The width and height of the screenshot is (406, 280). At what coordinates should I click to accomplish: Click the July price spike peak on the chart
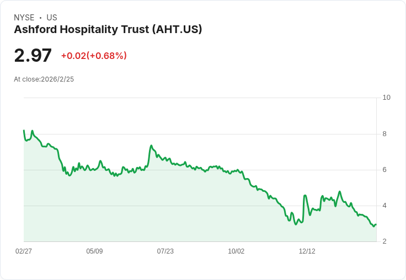coord(151,146)
